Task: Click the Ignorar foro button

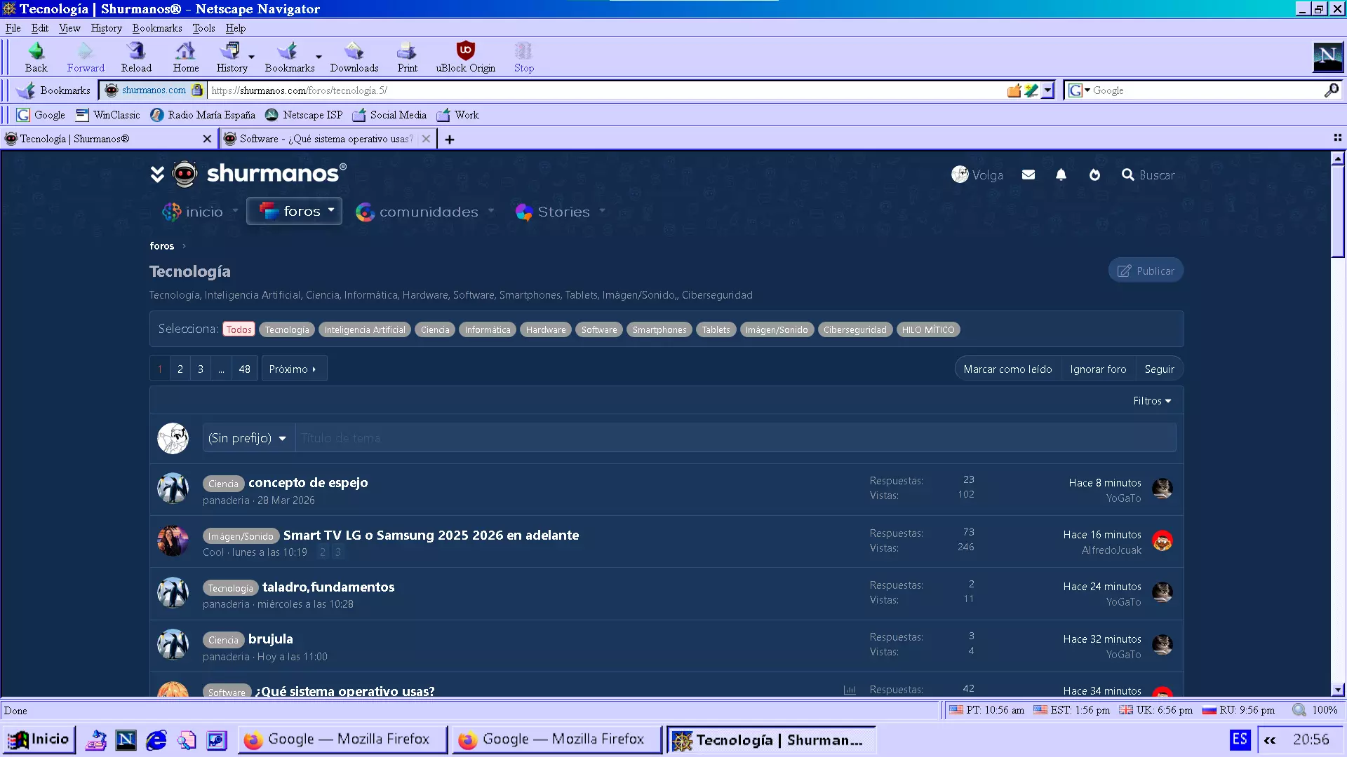Action: 1098,369
